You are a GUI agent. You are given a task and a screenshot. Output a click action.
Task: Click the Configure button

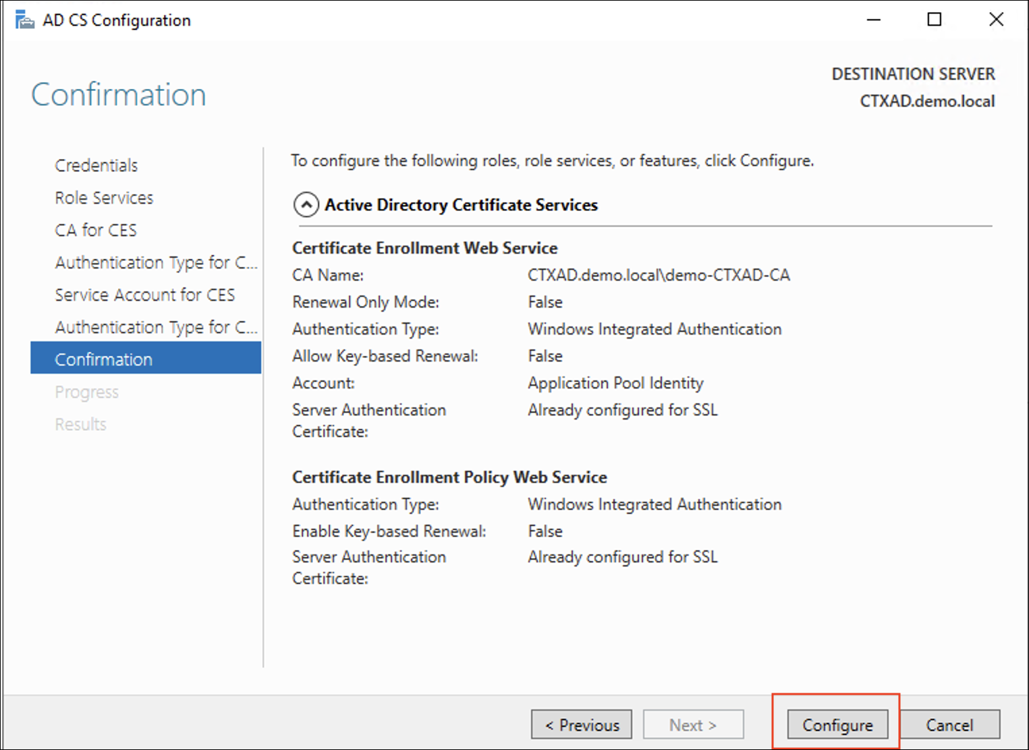tap(837, 725)
